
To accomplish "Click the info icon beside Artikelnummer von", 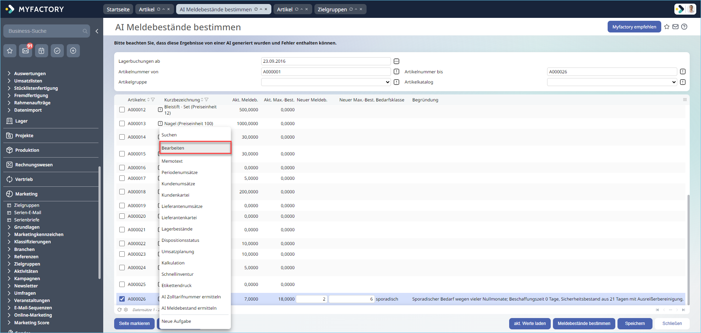I will coord(396,71).
